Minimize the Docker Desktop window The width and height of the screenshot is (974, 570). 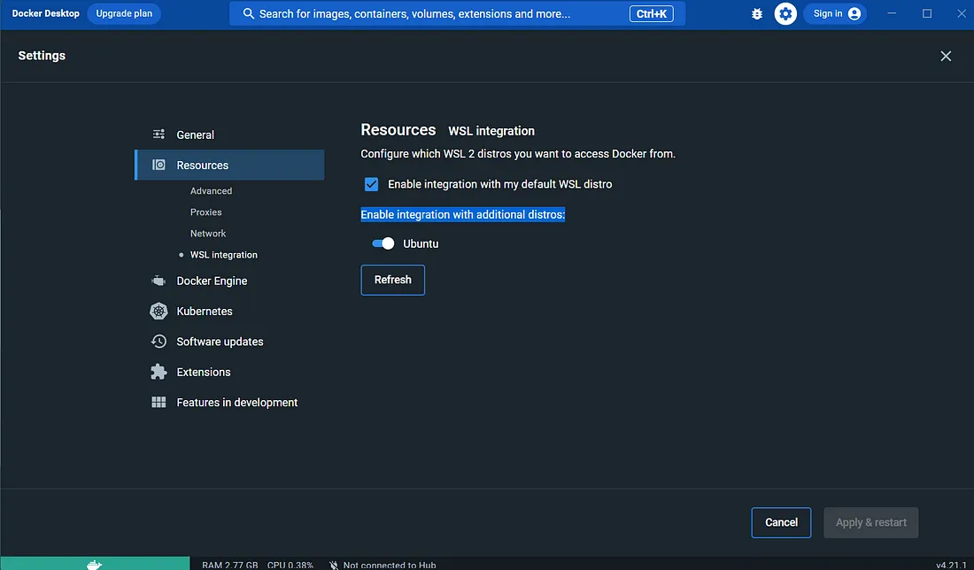(892, 13)
